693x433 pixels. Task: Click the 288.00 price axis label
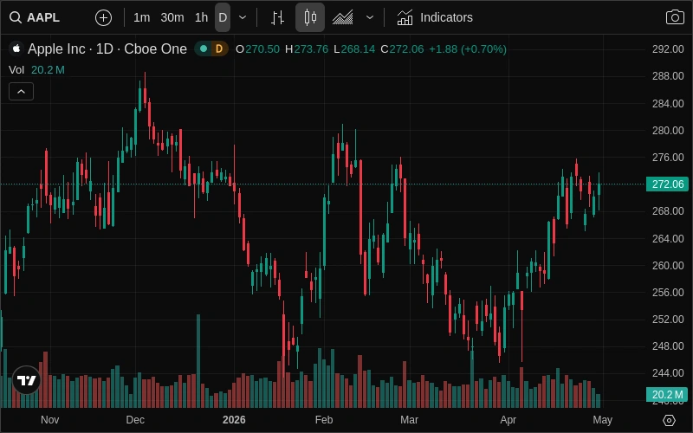(x=668, y=76)
